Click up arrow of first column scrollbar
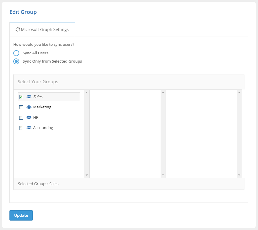This screenshot has width=258, height=230. [86, 92]
